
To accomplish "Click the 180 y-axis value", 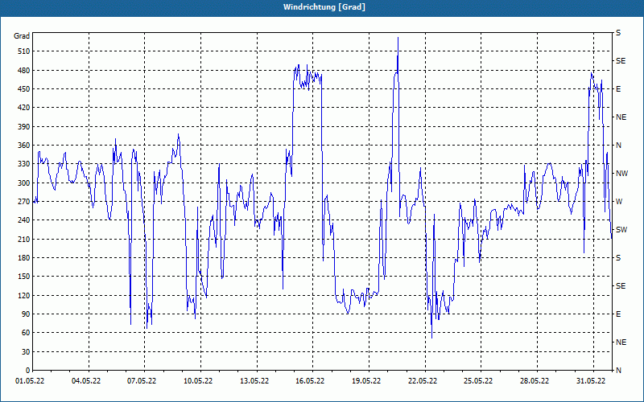I will coord(24,258).
